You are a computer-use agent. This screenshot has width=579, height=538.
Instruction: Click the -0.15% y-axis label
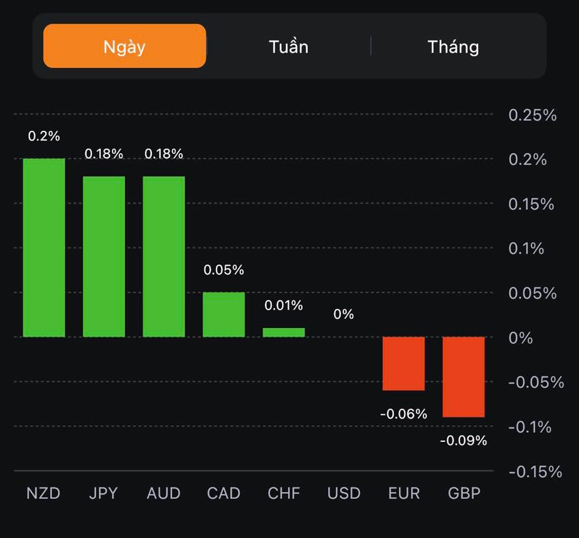coord(534,471)
